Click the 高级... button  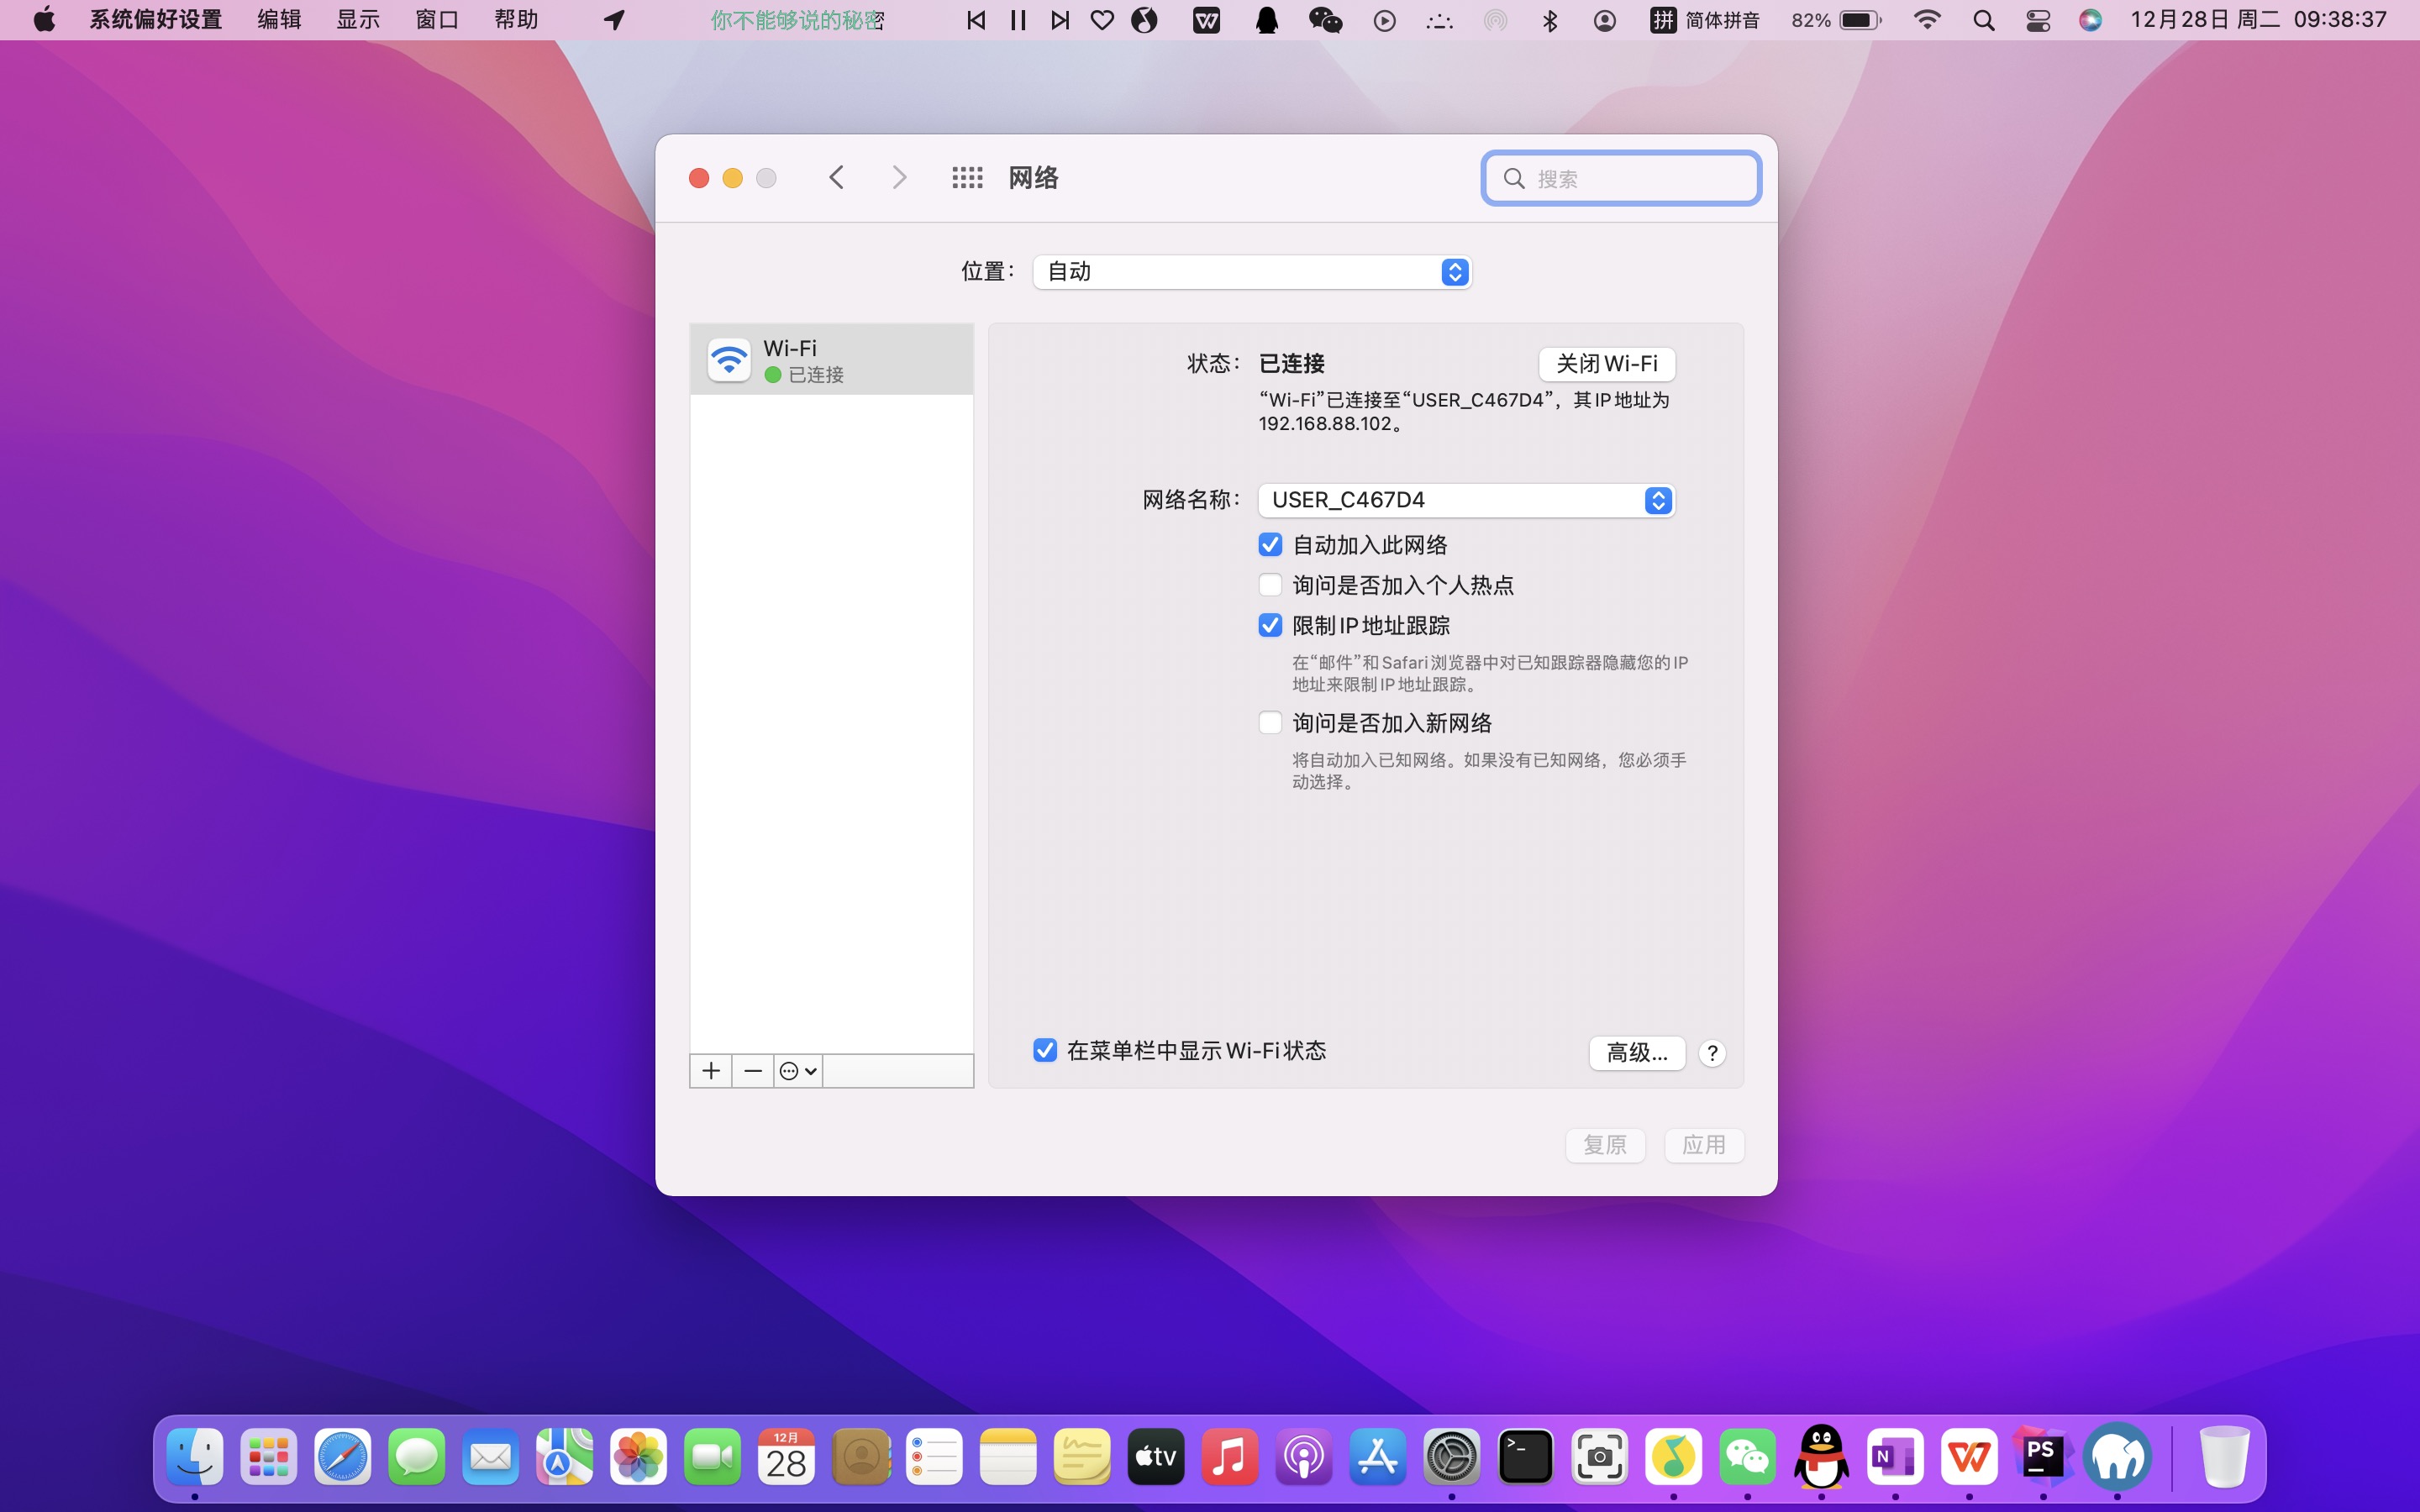(x=1636, y=1053)
